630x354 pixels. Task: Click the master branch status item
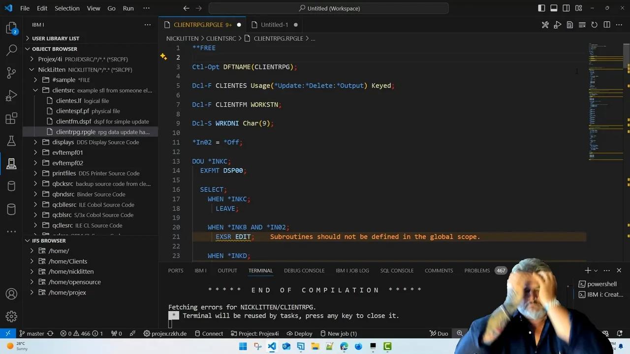[x=35, y=333]
